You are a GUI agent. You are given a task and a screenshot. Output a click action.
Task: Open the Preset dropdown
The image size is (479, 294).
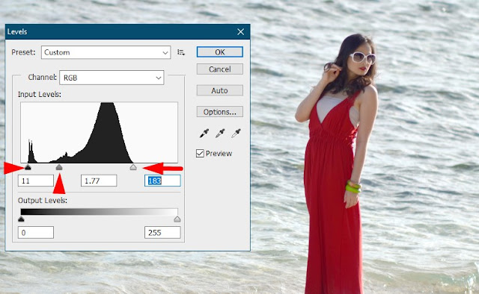pos(106,52)
